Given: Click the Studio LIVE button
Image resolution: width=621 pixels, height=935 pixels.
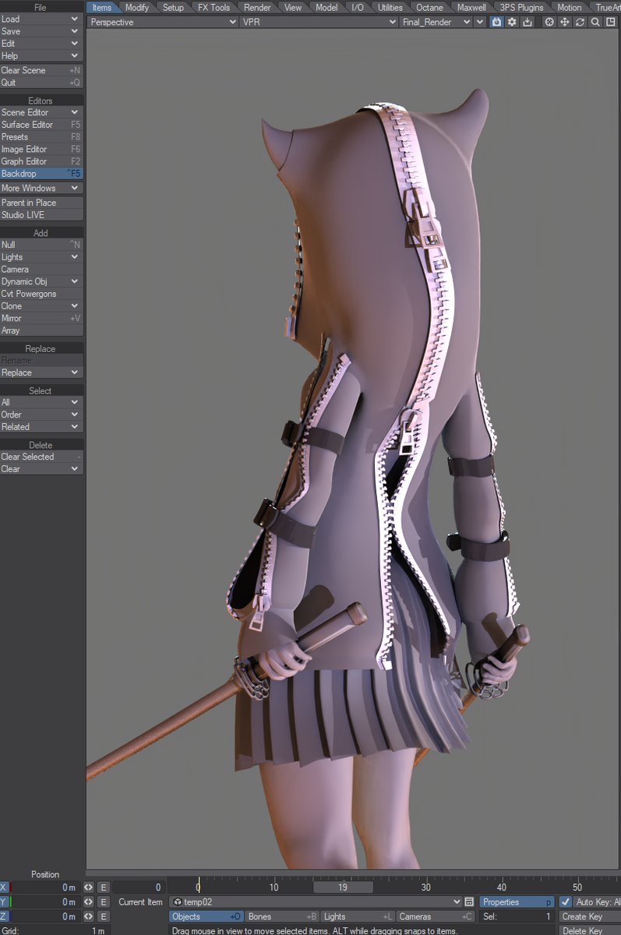Looking at the screenshot, I should tap(41, 215).
